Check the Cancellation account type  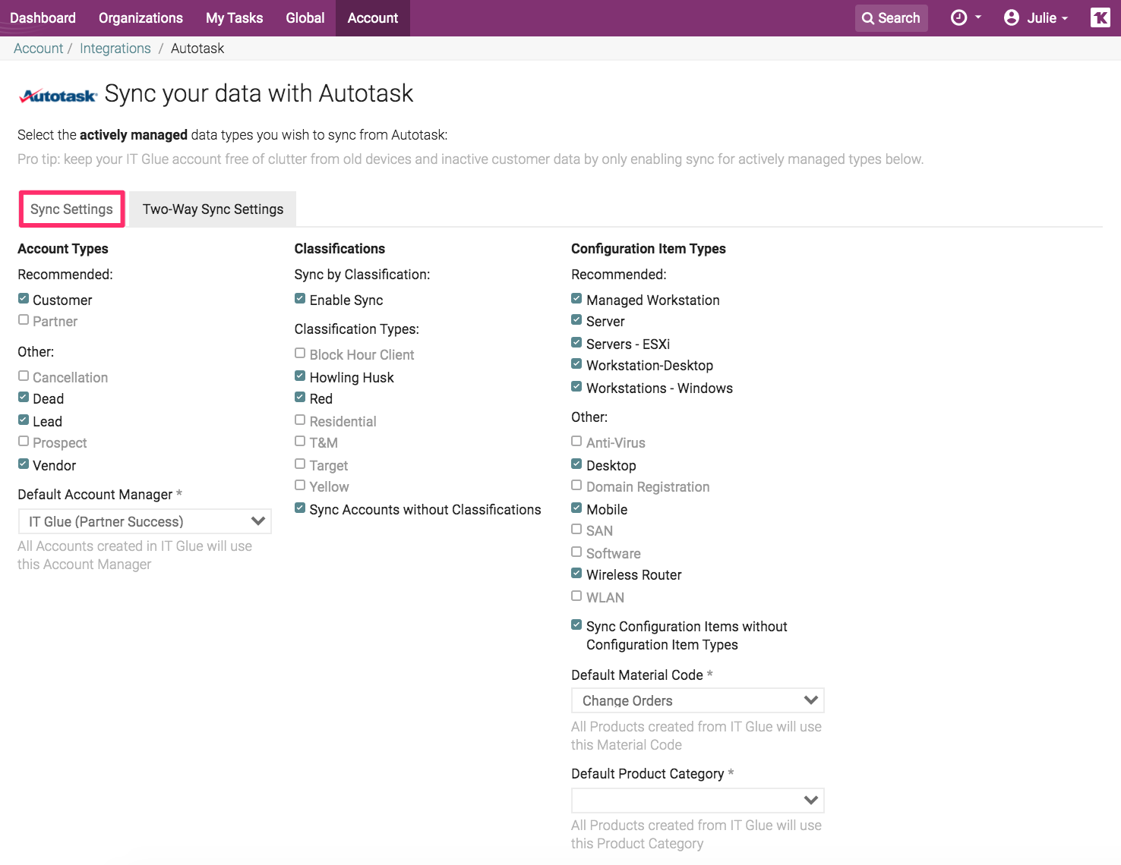click(x=24, y=376)
